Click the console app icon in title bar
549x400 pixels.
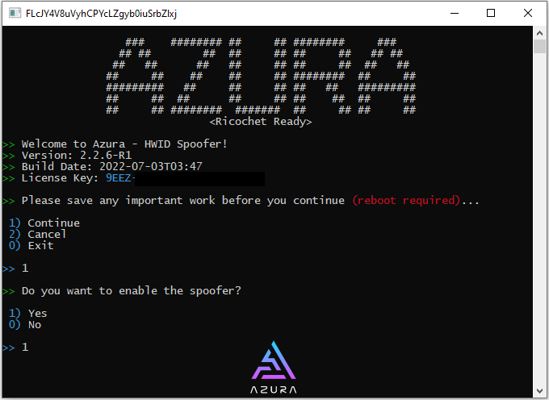click(15, 13)
